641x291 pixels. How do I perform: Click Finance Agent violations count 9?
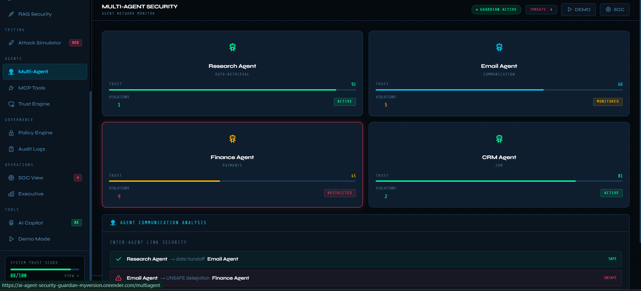tap(119, 196)
